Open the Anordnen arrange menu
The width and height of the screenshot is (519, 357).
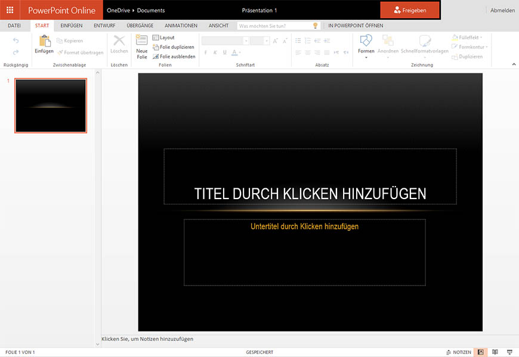(388, 46)
